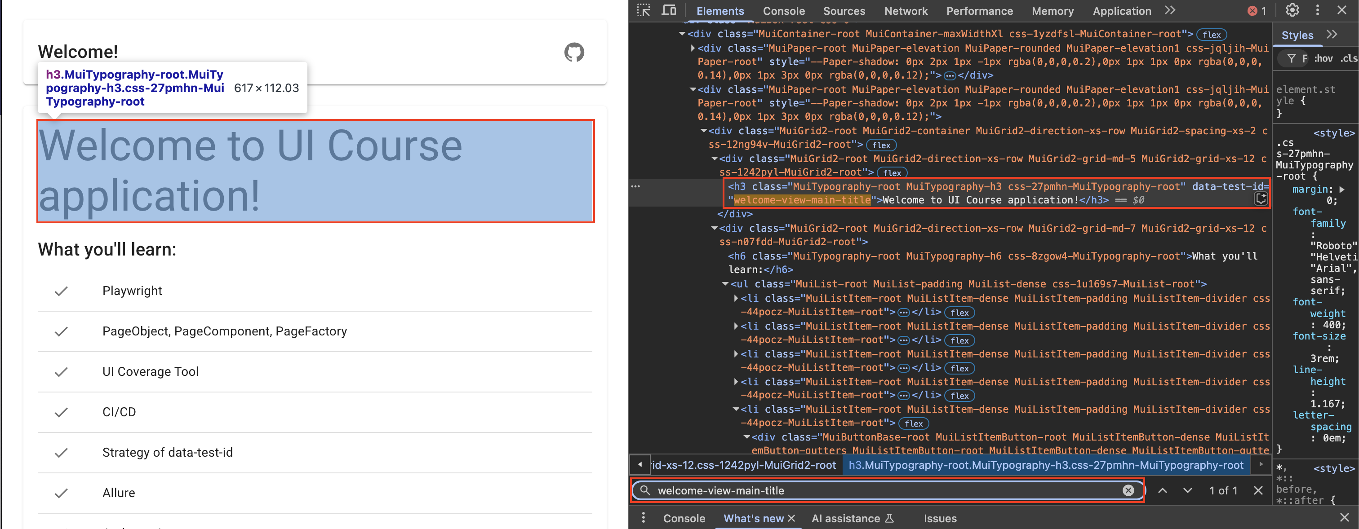Click the three-dots actions gutter beside the h3 node

(635, 186)
